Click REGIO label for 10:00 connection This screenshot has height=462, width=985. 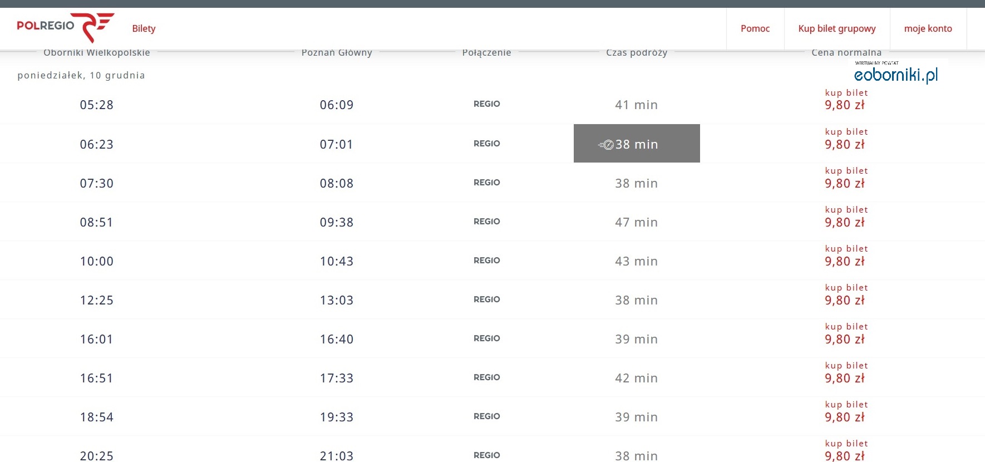tap(487, 261)
